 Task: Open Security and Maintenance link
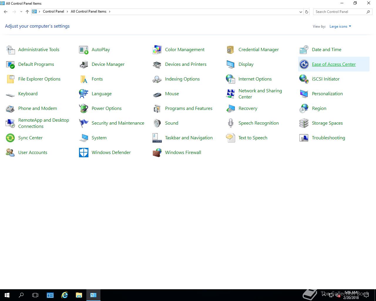[x=118, y=123]
